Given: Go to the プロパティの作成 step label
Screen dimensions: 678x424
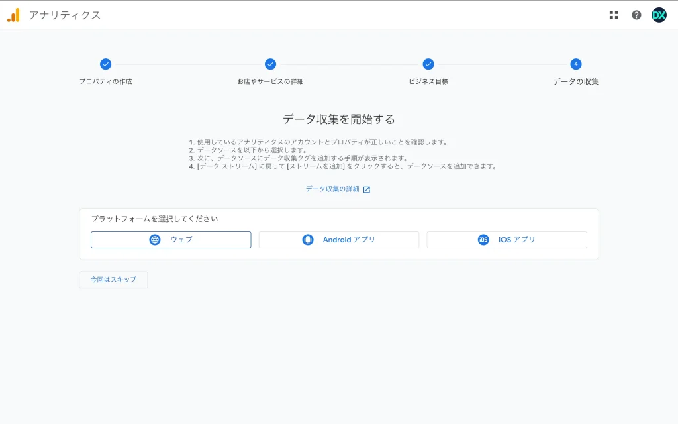Looking at the screenshot, I should (105, 82).
